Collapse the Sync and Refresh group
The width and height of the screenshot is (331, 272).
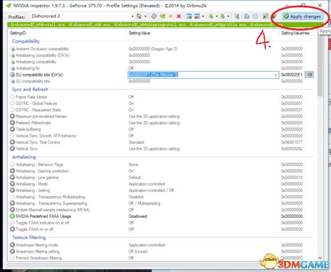coord(30,90)
